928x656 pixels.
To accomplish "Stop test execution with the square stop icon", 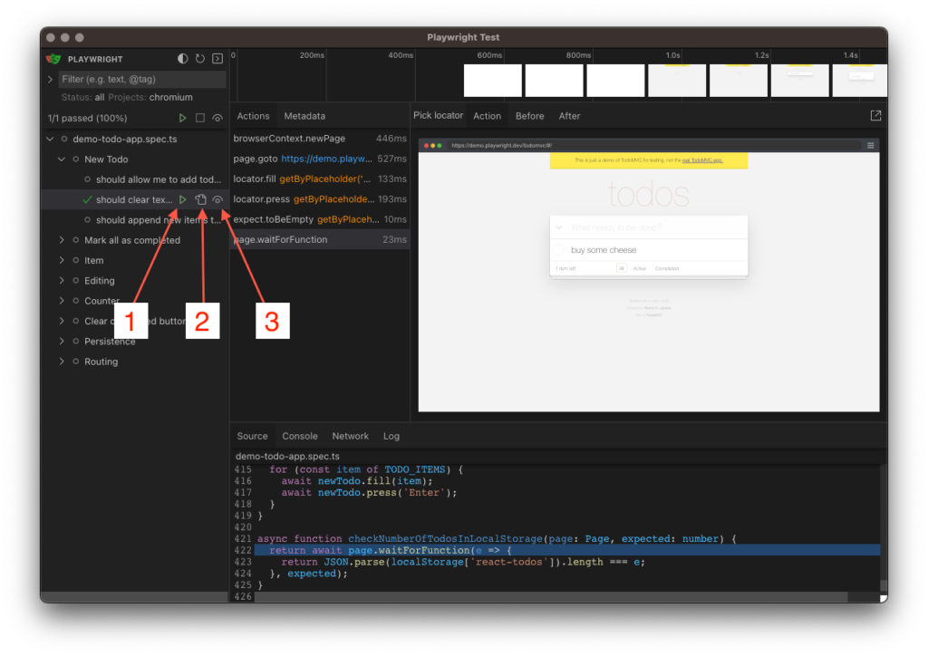I will [x=200, y=117].
